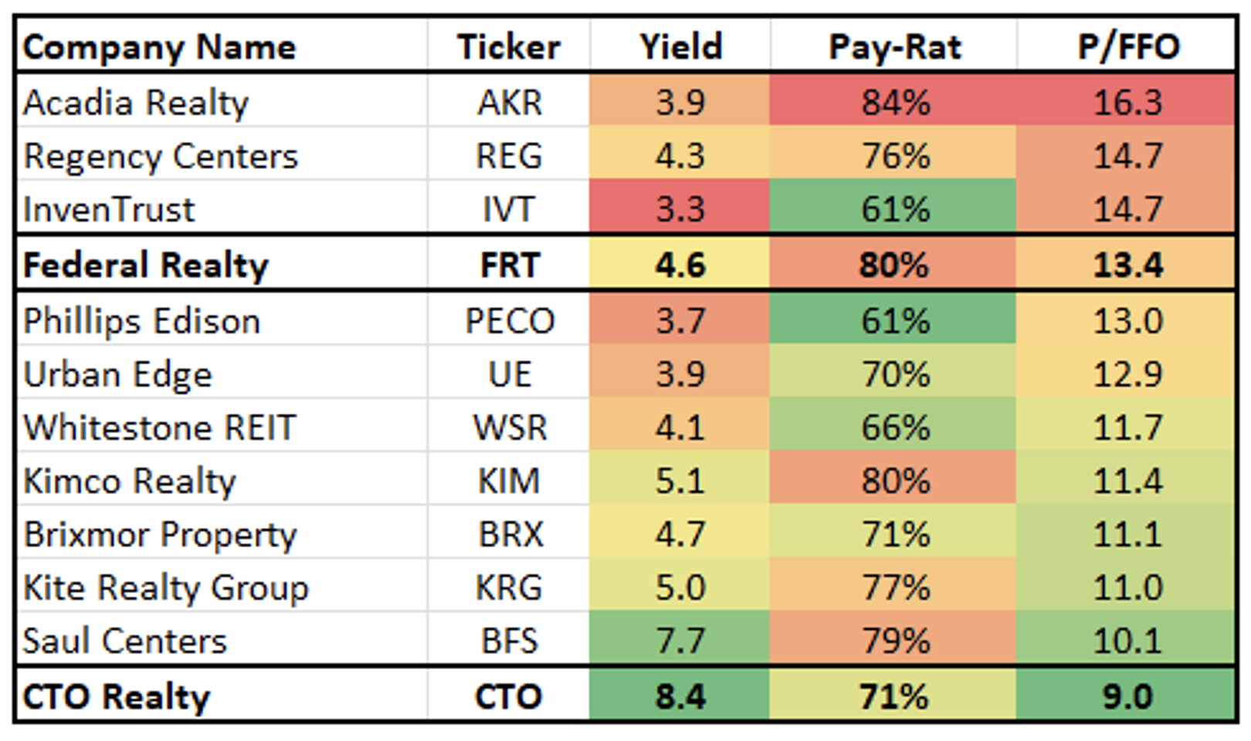Click the PECO ticker cell

(x=509, y=320)
